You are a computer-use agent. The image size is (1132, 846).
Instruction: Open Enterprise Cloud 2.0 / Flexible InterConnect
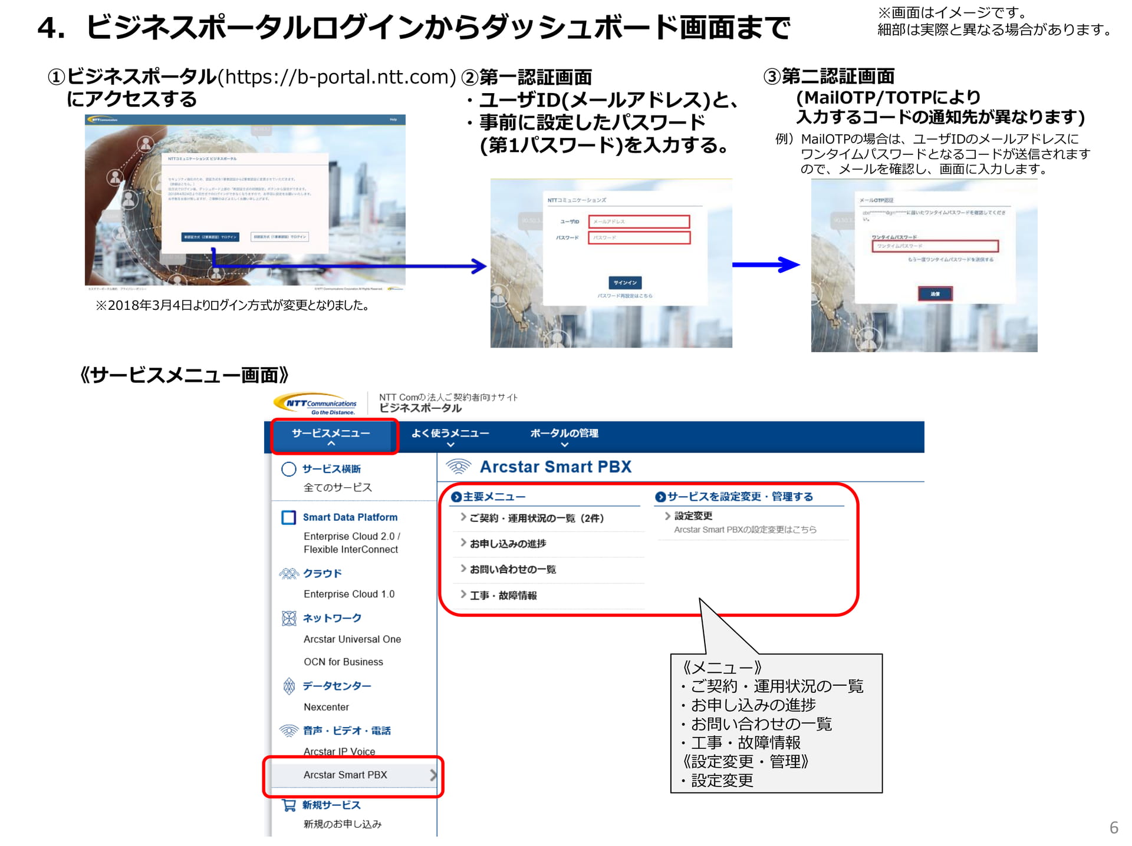coord(352,543)
